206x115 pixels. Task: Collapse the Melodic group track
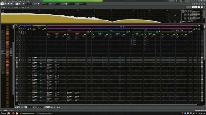coord(48,27)
